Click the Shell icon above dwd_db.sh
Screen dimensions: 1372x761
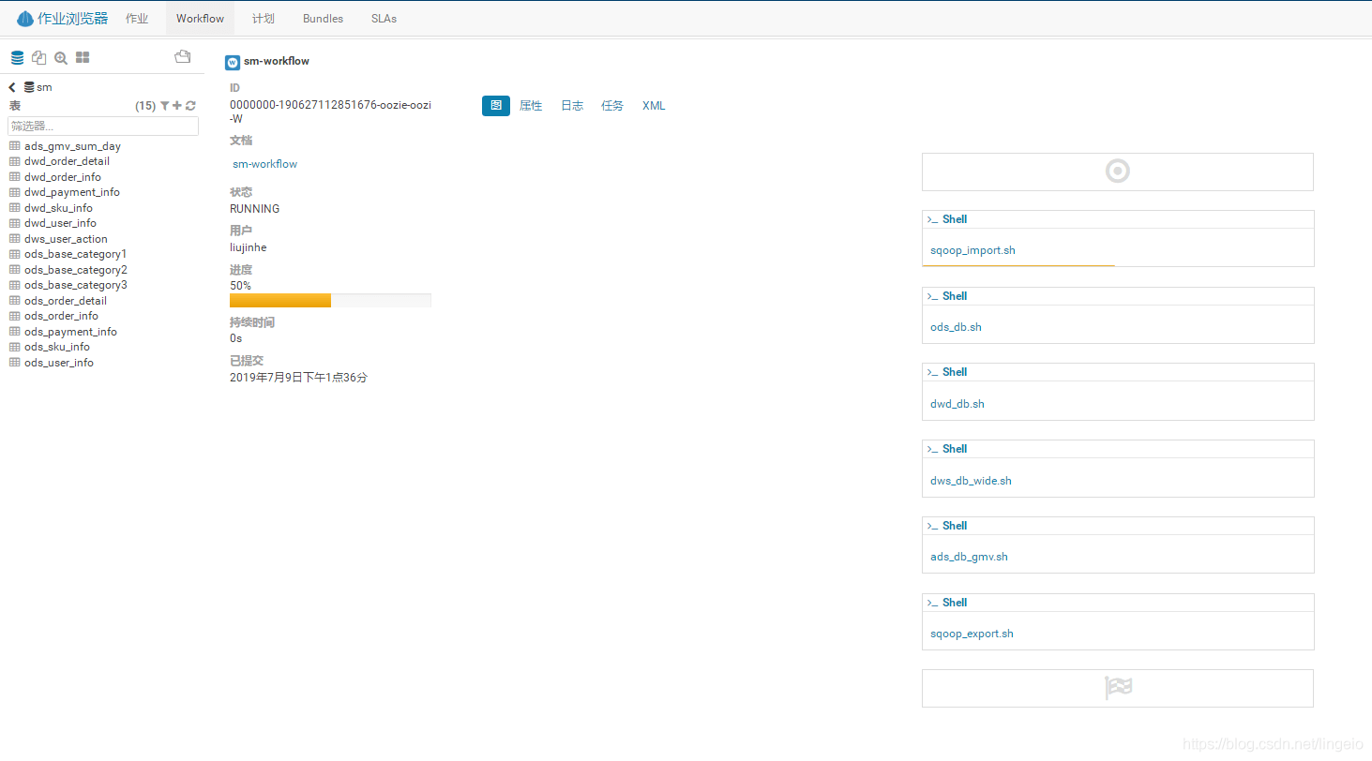click(932, 372)
